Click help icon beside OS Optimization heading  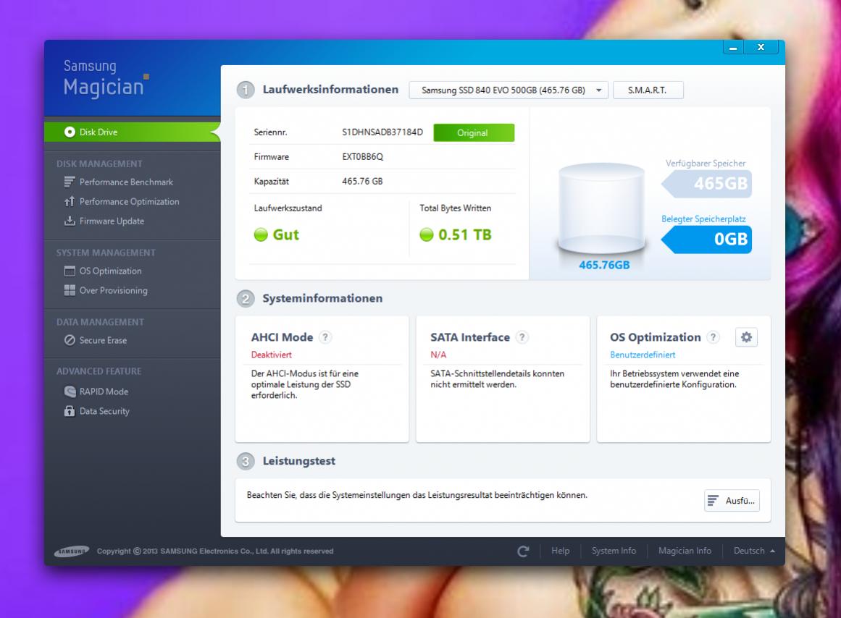click(x=713, y=337)
